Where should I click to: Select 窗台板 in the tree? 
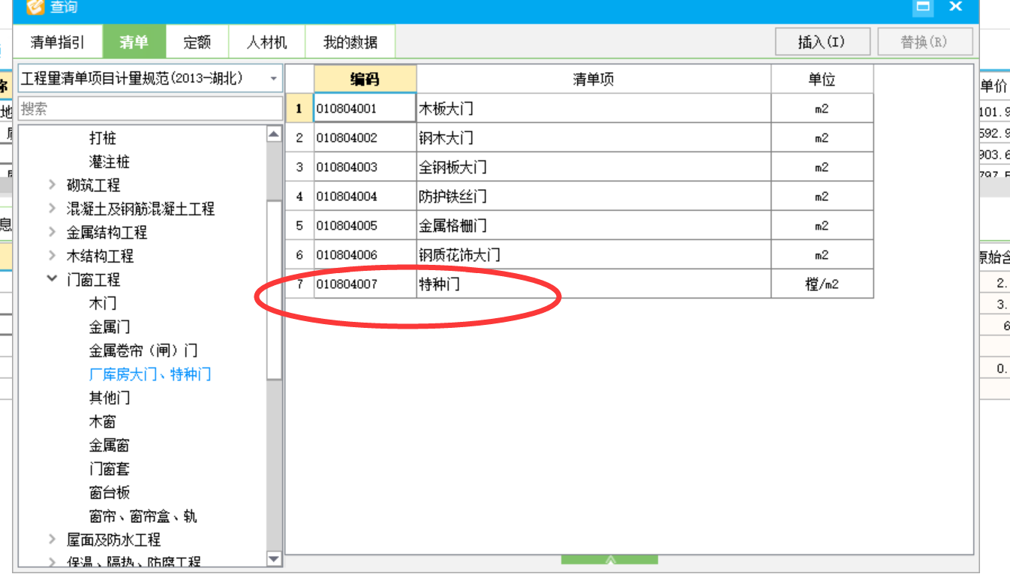[110, 492]
